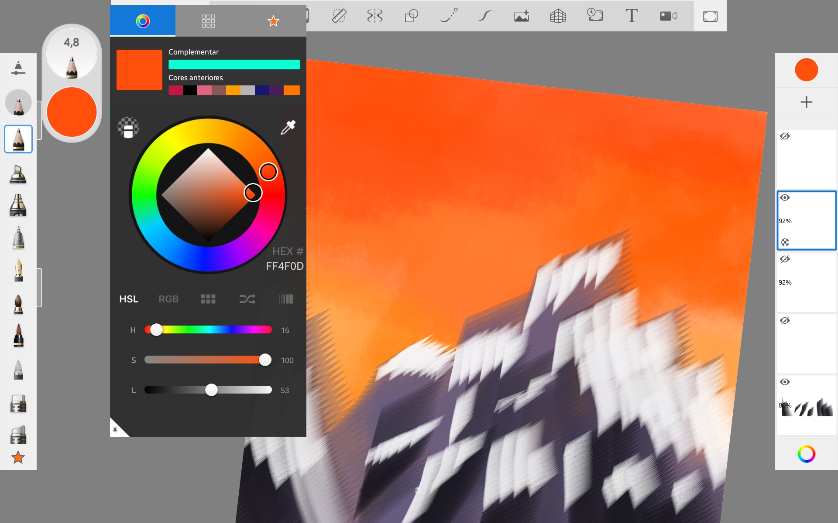838x523 pixels.
Task: Select the cyan complementary color bar
Action: (x=234, y=65)
